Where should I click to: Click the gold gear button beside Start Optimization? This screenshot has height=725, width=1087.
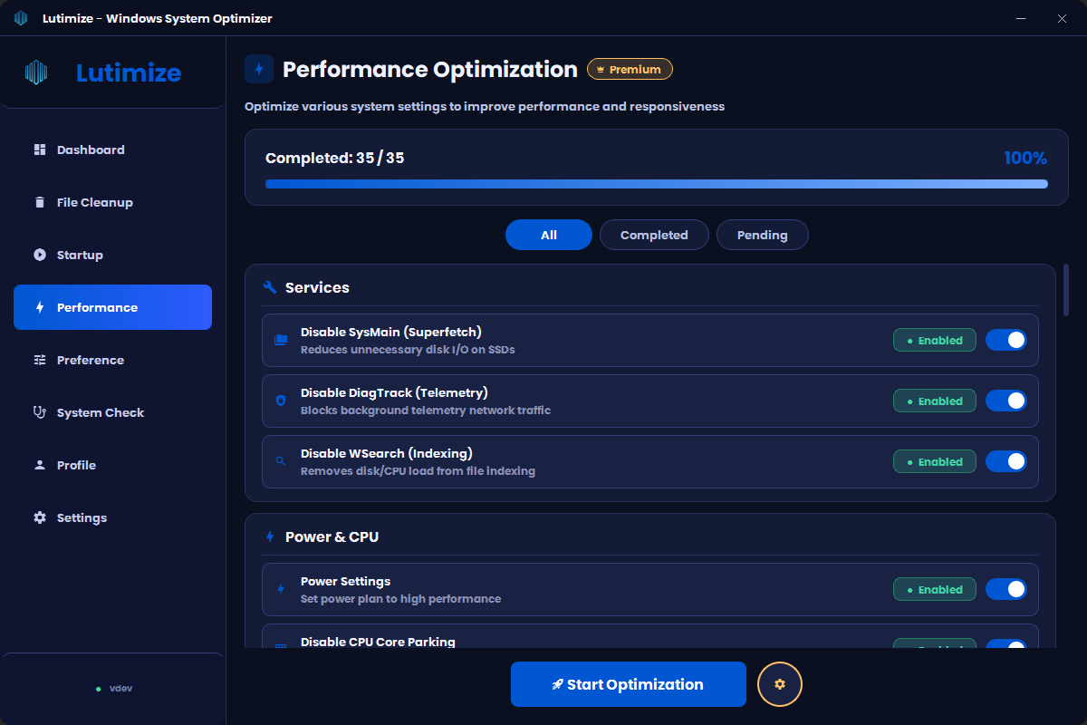pyautogui.click(x=780, y=684)
